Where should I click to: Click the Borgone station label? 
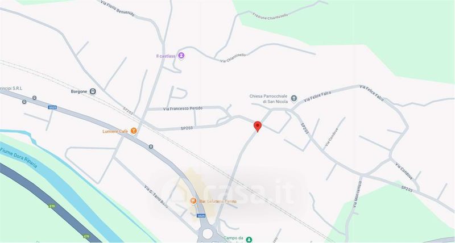point(79,91)
